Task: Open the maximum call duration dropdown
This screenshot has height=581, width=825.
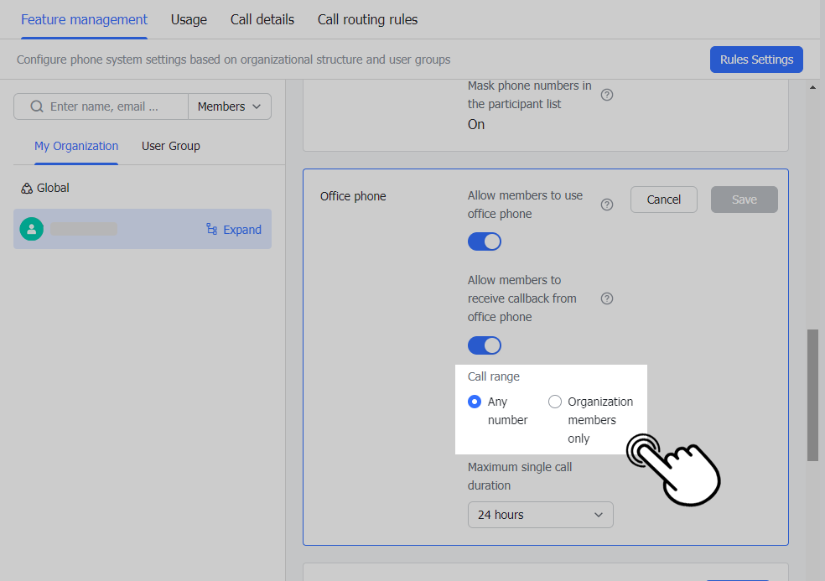Action: coord(540,515)
